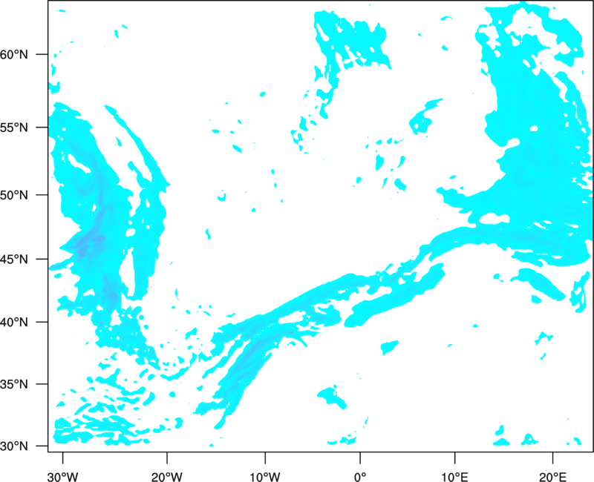The height and width of the screenshot is (482, 594).
Task: Click the 0° longitude label
Action: pyautogui.click(x=360, y=477)
